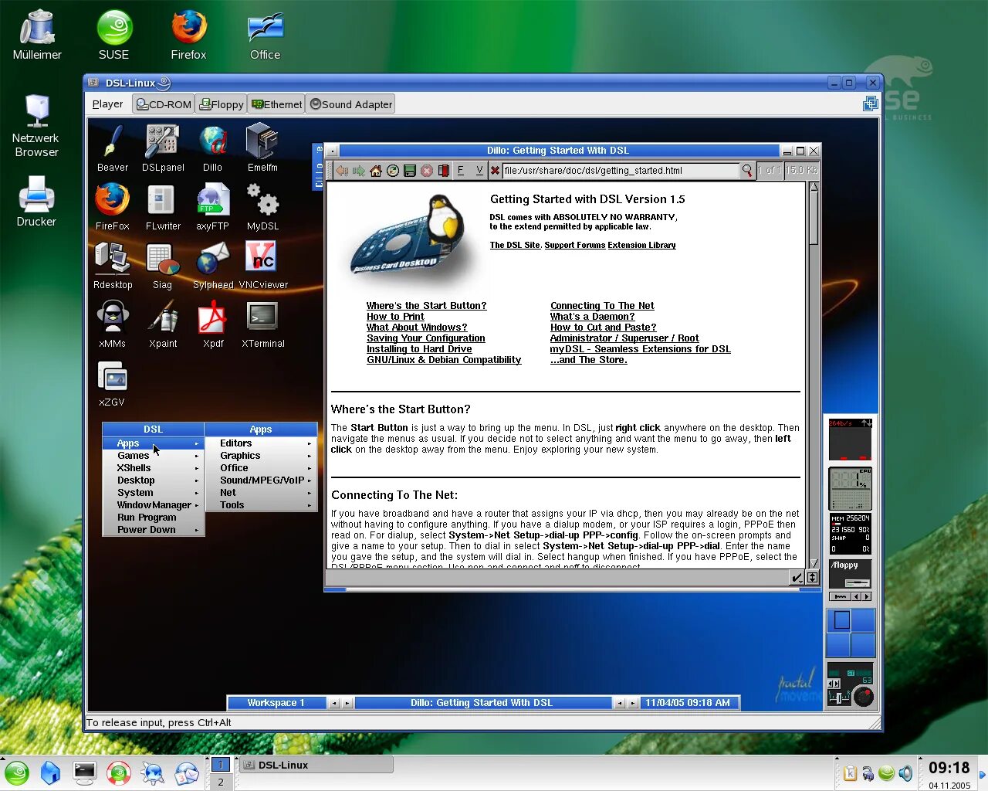988x791 pixels.
Task: Open the Power Down menu entry
Action: [153, 530]
